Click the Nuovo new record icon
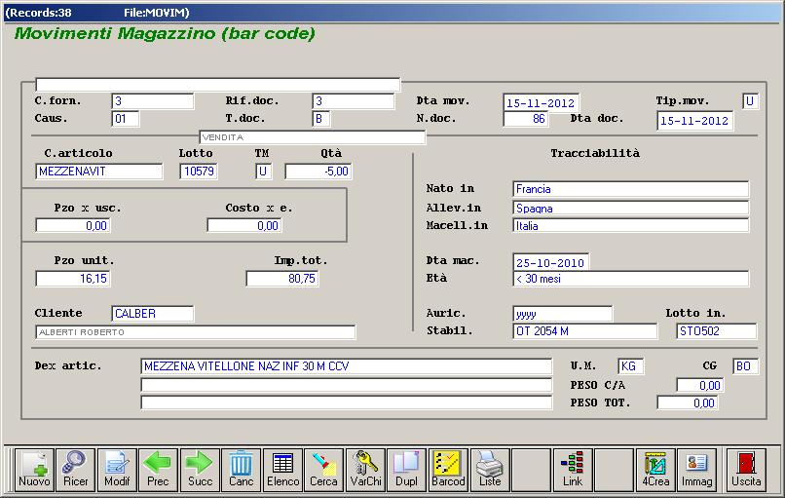This screenshot has height=498, width=785. 34,469
